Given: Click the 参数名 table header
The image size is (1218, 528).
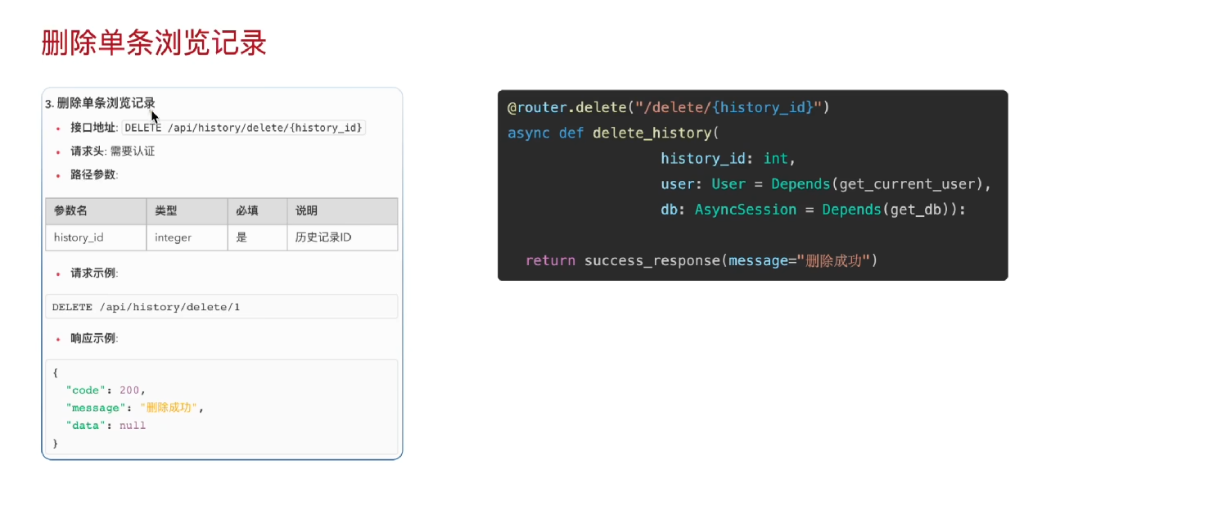Looking at the screenshot, I should pyautogui.click(x=96, y=211).
